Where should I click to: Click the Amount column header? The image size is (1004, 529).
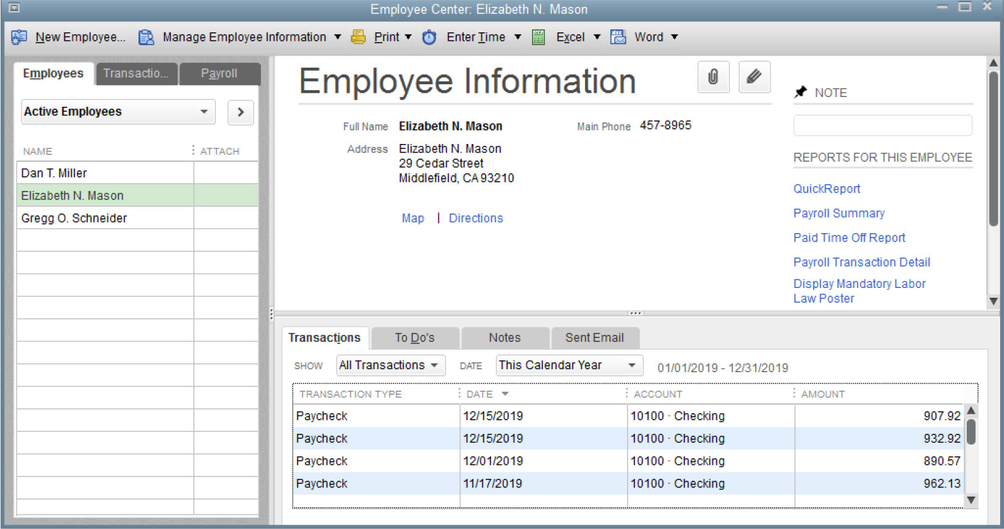tap(823, 394)
